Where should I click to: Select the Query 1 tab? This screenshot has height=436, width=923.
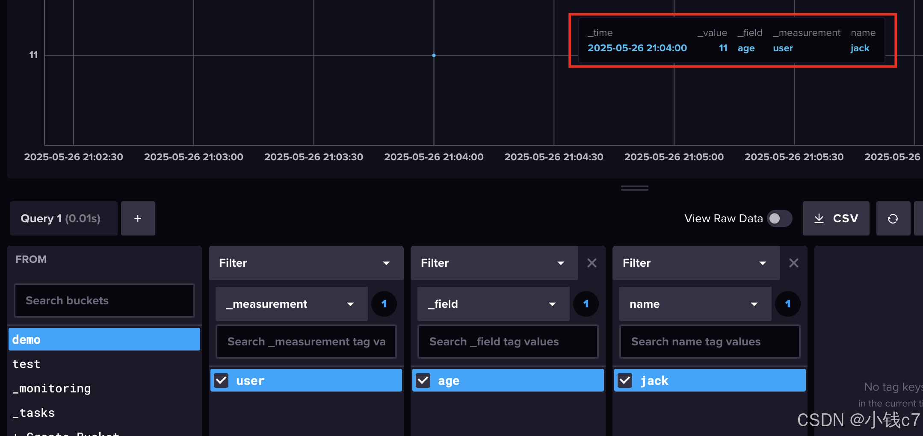pyautogui.click(x=64, y=218)
